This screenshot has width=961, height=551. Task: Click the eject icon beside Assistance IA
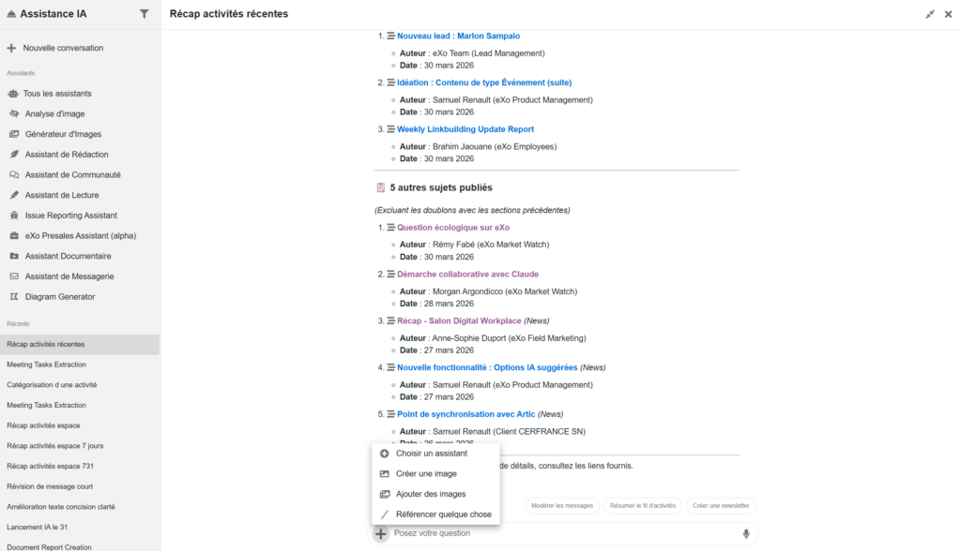tap(11, 14)
